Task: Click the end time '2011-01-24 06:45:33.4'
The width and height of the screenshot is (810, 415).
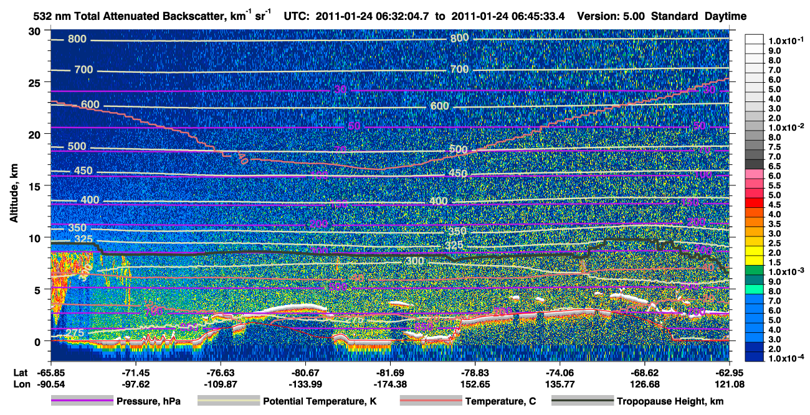Action: coord(507,16)
